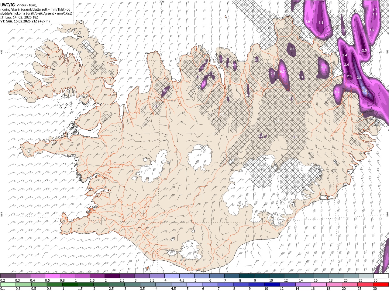Viewport: 389px width, 291px height.
Task: Click the 1.0 value label beside 1.9
Action: point(308,22)
